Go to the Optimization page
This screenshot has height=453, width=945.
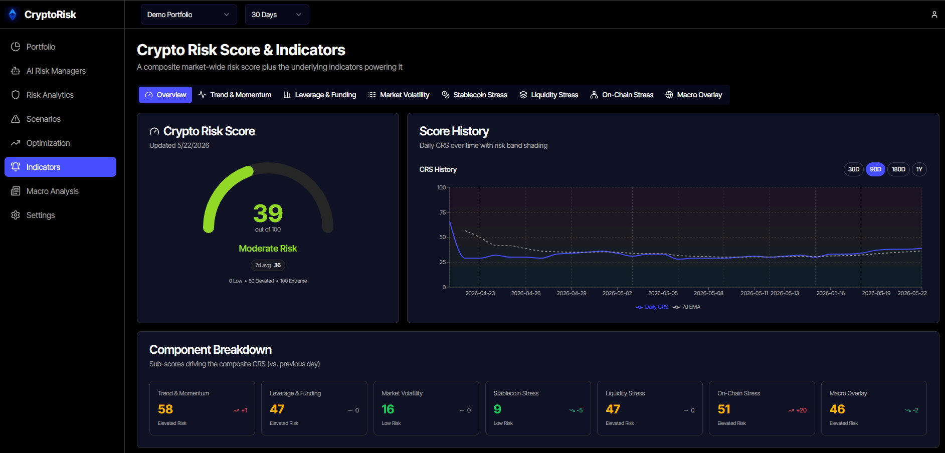[x=60, y=143]
